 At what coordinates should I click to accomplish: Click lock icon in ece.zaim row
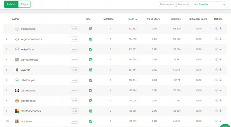(221, 121)
